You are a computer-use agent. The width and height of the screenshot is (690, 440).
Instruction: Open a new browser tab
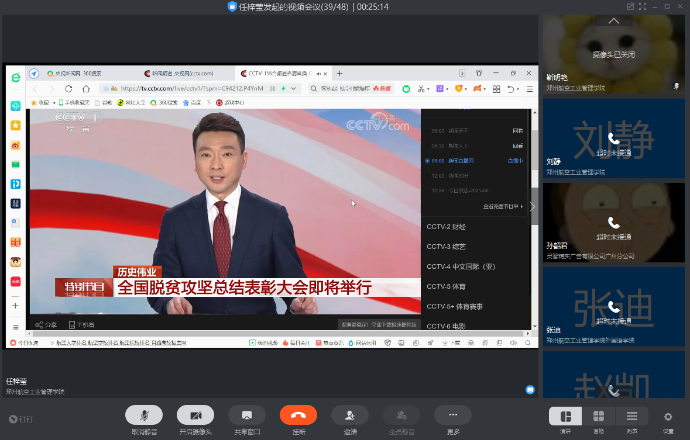pyautogui.click(x=339, y=74)
